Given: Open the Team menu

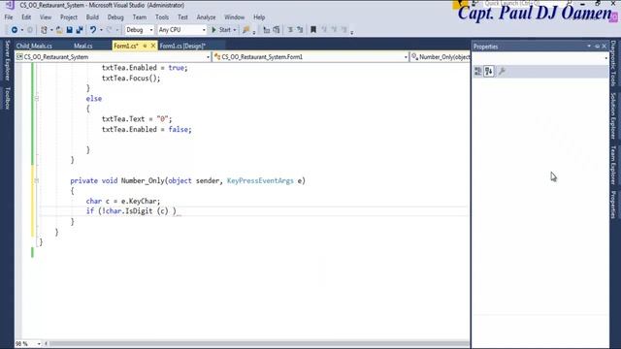Looking at the screenshot, I should [x=140, y=17].
